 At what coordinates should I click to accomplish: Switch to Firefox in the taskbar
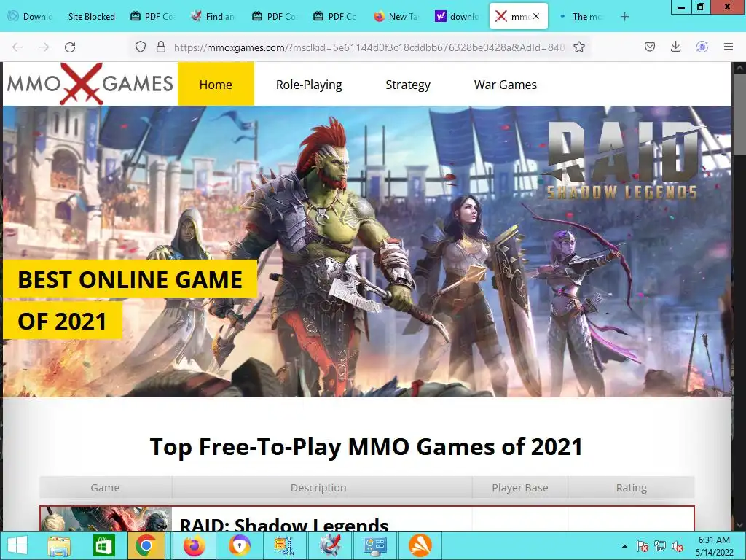tap(194, 545)
